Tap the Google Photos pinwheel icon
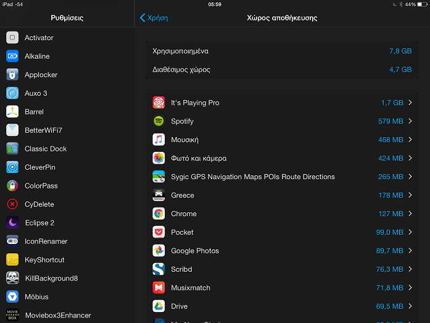This screenshot has width=430, height=323. click(159, 251)
